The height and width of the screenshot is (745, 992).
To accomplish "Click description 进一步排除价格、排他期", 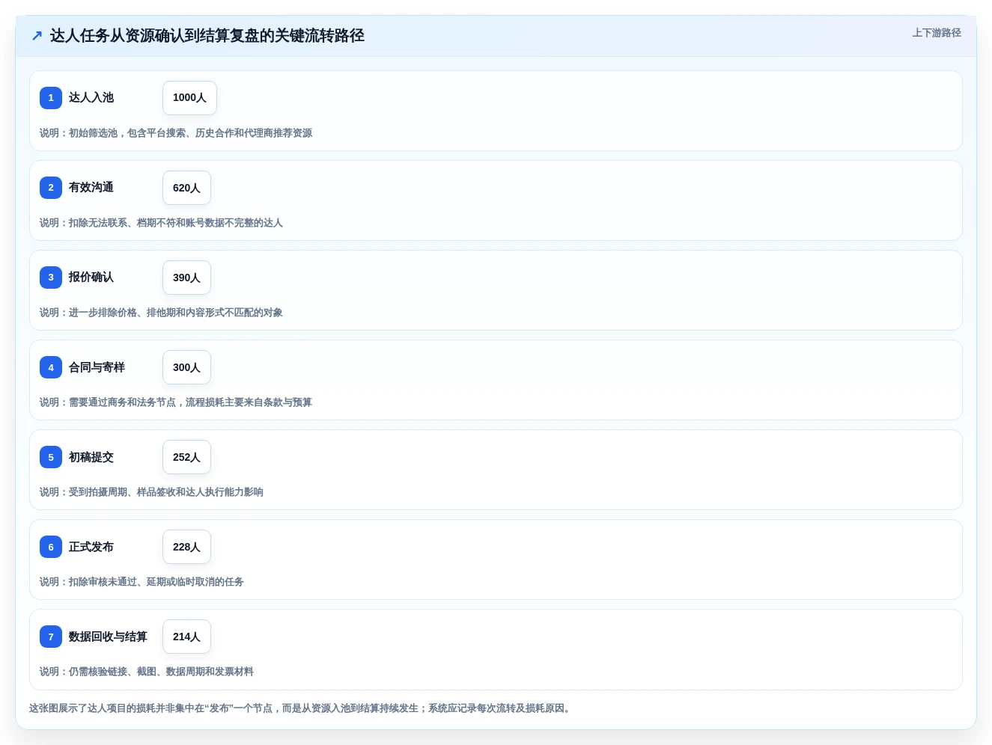I will click(x=161, y=313).
